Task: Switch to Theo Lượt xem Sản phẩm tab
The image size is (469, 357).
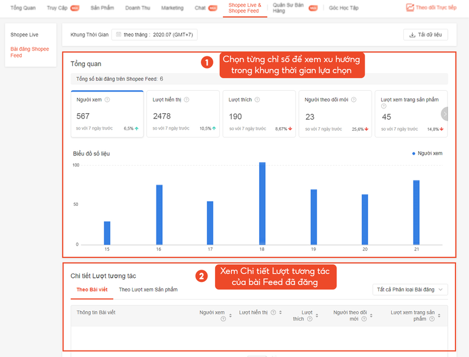Action: [x=148, y=290]
